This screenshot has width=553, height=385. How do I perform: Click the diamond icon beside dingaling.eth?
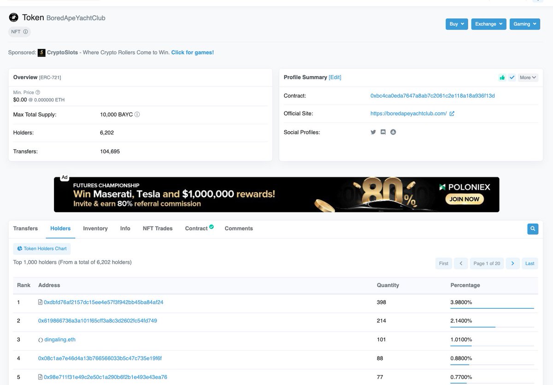(41, 339)
